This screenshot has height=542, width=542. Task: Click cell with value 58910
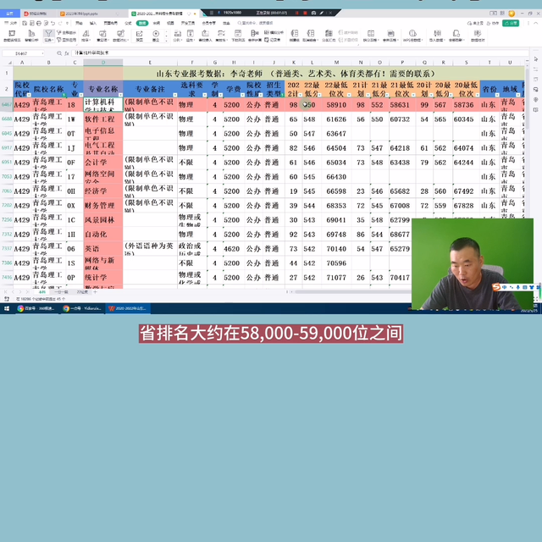point(336,105)
